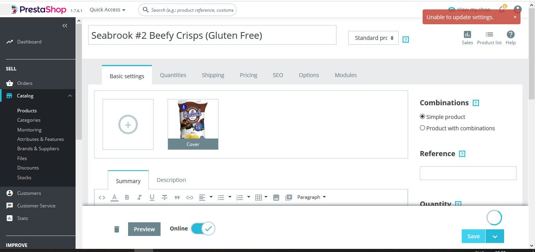Click Combinations help icon

click(x=476, y=103)
